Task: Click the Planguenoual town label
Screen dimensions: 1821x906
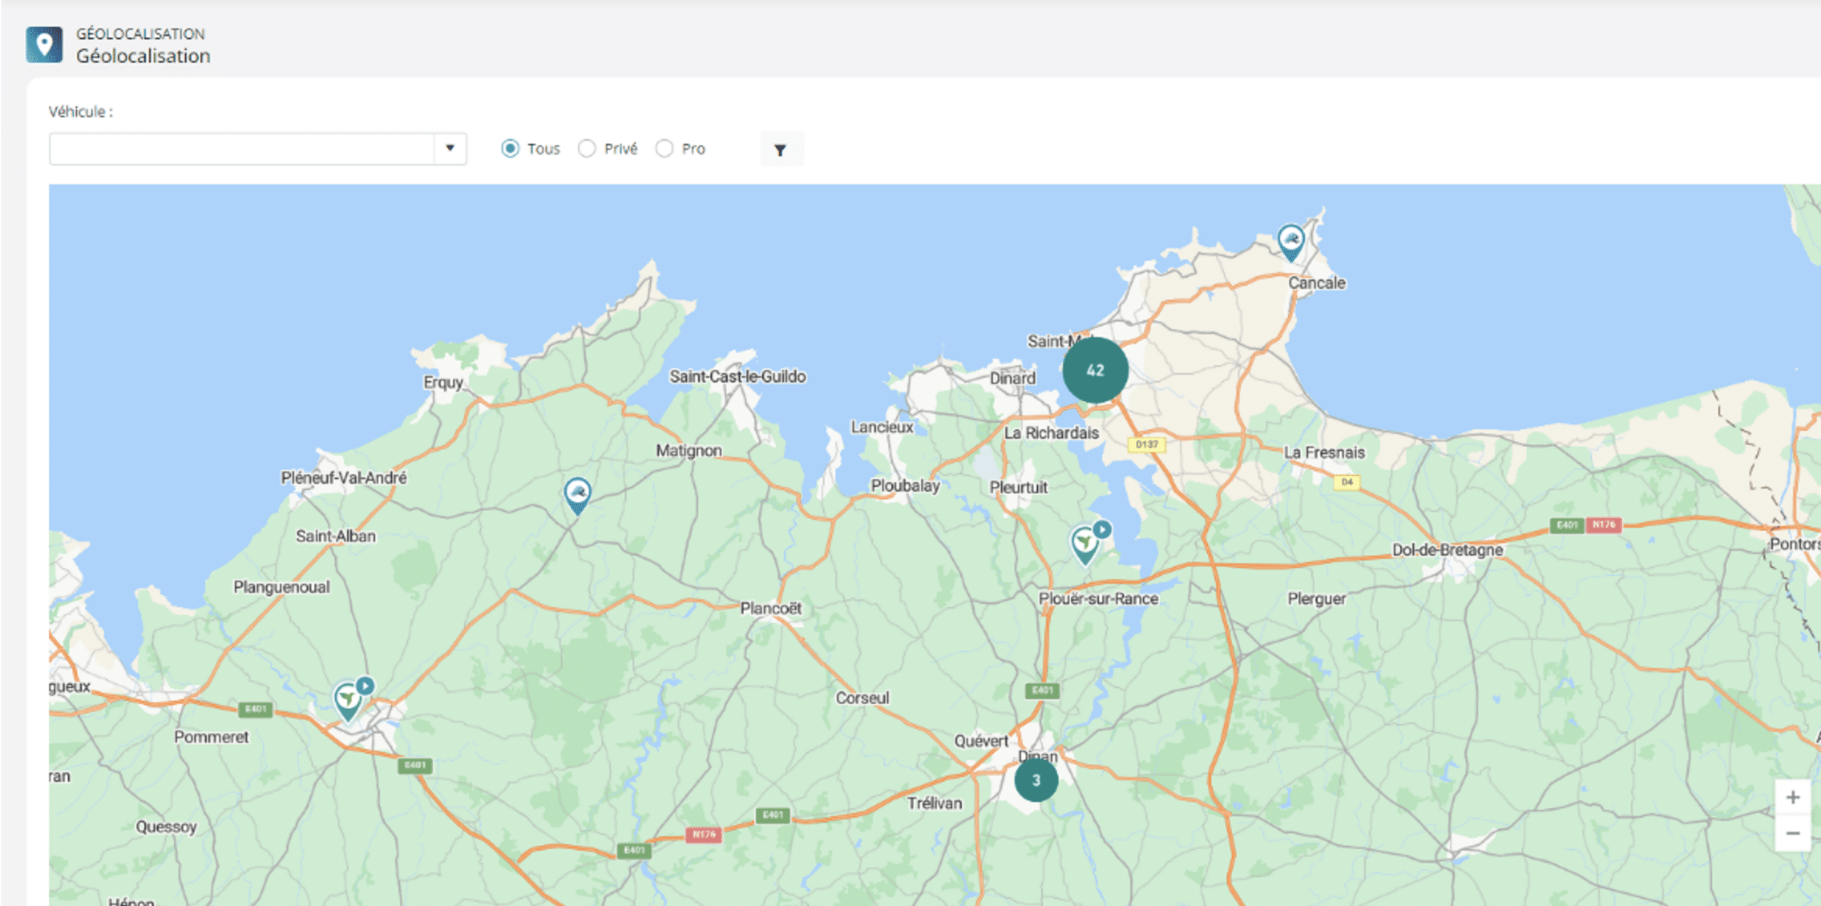Action: (x=282, y=587)
